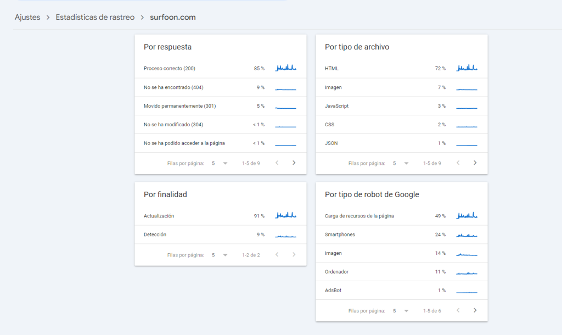This screenshot has width=562, height=335.
Task: Next page arrow in Por finalidad card
Action: pyautogui.click(x=294, y=255)
